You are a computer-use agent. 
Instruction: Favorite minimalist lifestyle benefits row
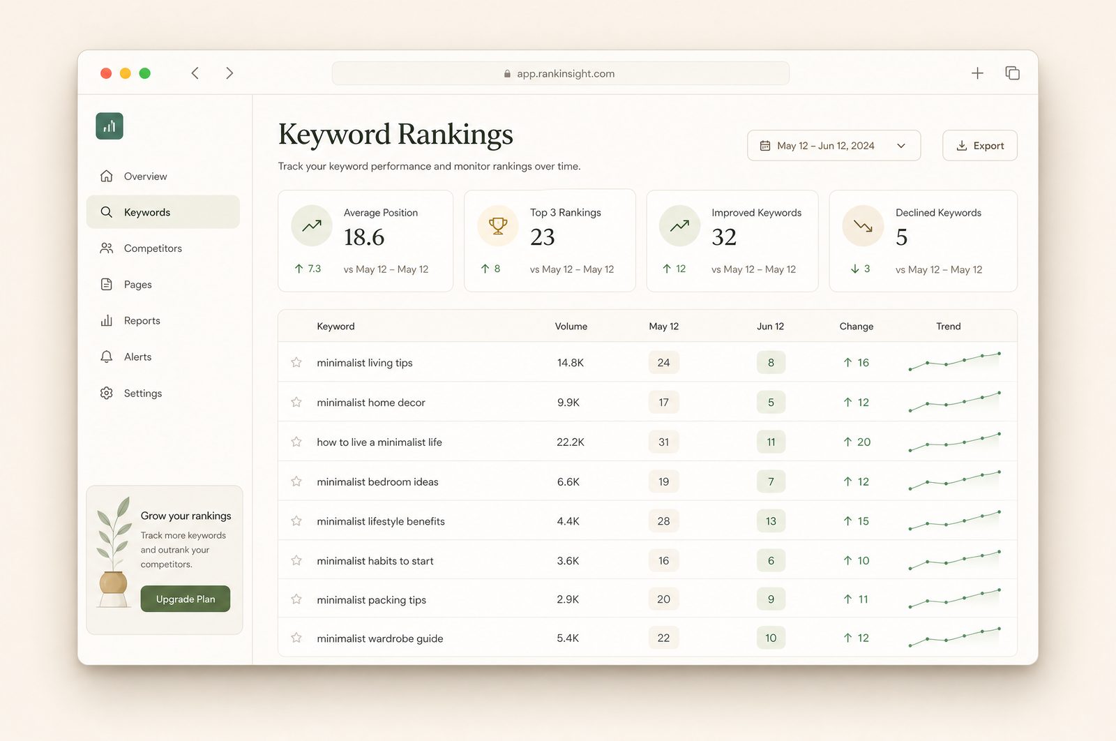coord(296,521)
